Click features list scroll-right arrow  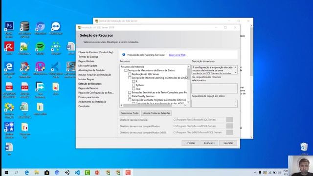coord(185,105)
